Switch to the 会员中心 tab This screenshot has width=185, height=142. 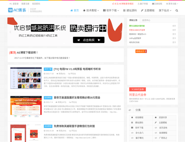(x=146, y=20)
